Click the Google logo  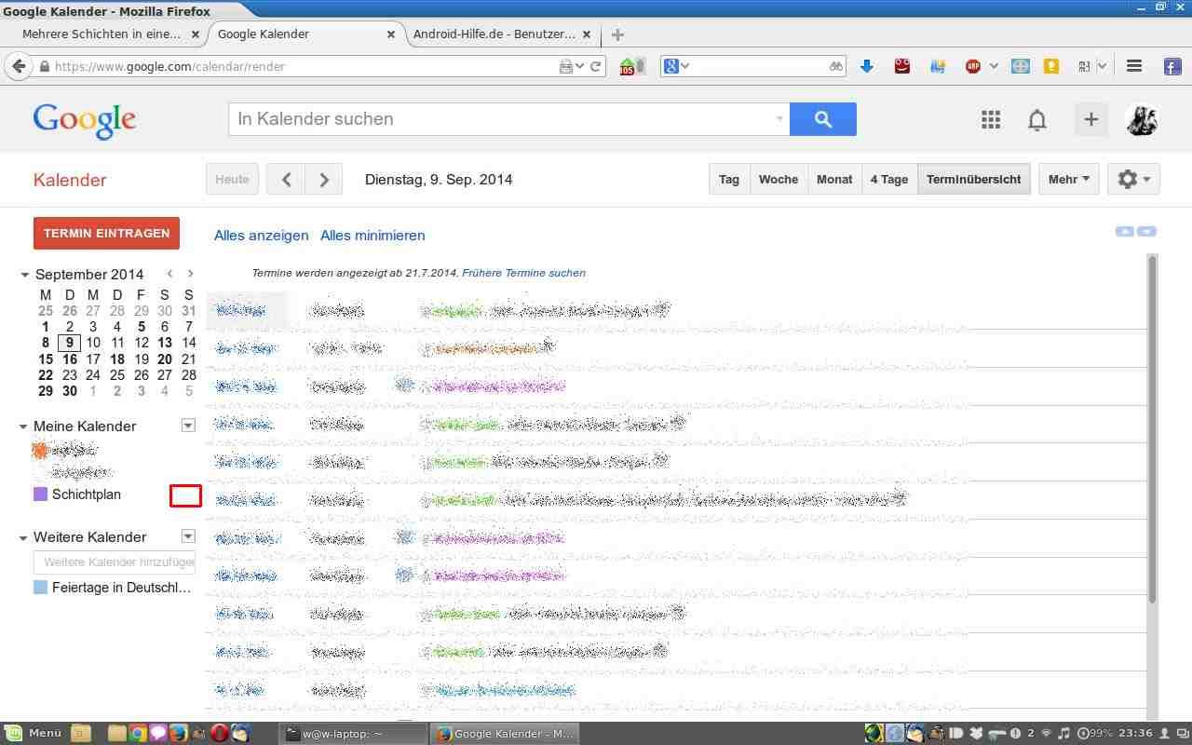(85, 120)
